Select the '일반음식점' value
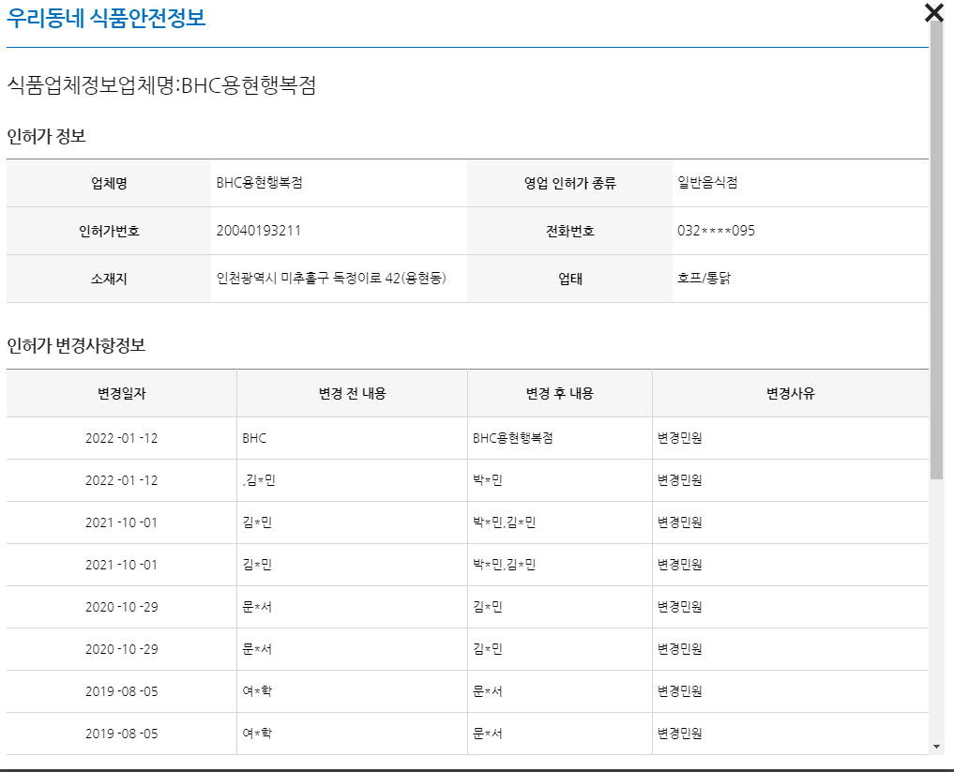 [x=707, y=183]
